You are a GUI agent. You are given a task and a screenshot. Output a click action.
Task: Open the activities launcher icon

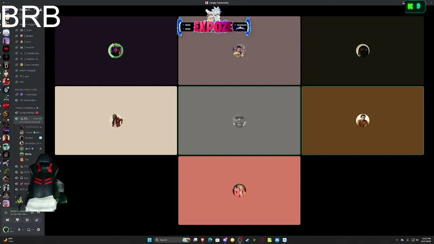coord(27,220)
